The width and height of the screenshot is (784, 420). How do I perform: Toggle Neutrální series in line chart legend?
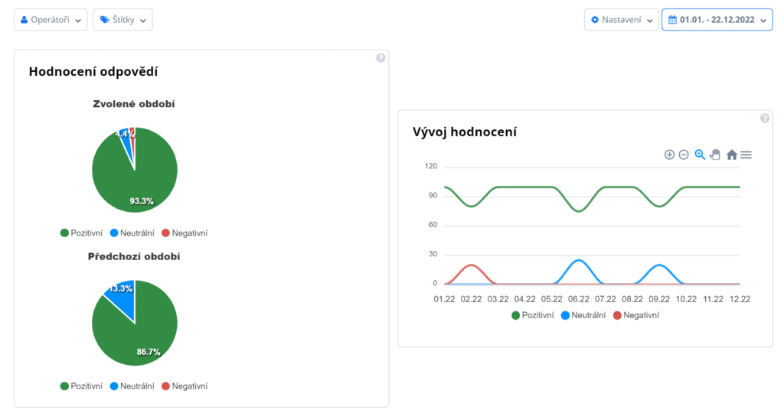(583, 315)
